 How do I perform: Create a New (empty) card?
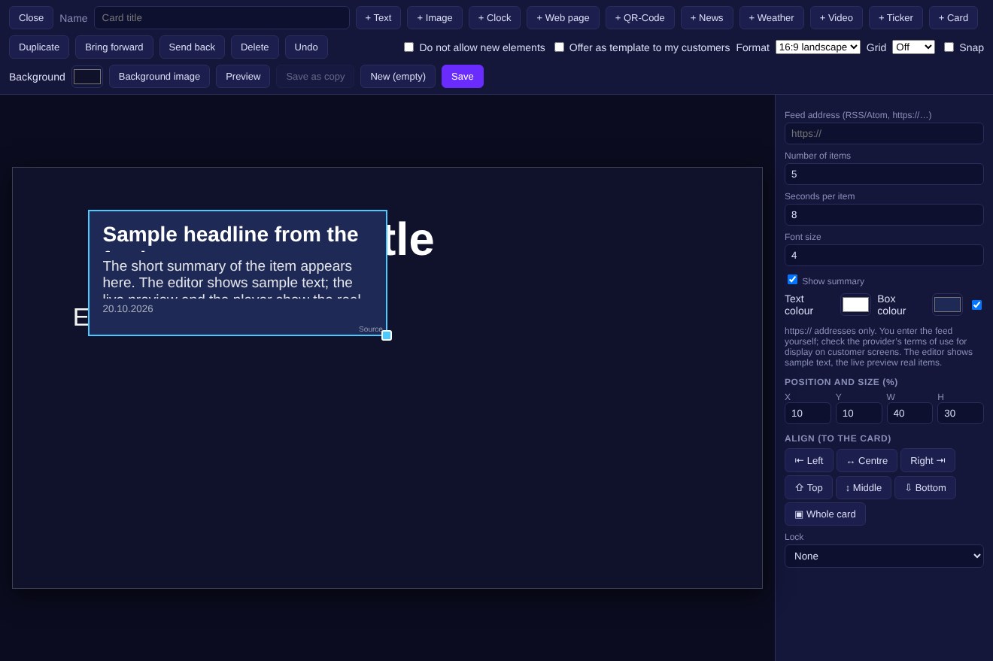pyautogui.click(x=398, y=76)
